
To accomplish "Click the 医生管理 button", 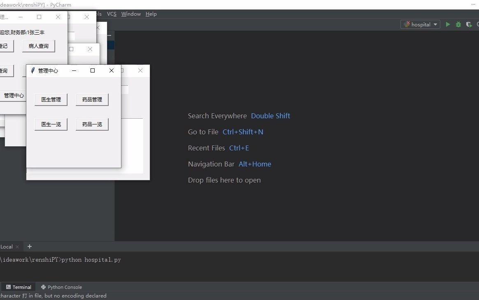I will 51,99.
